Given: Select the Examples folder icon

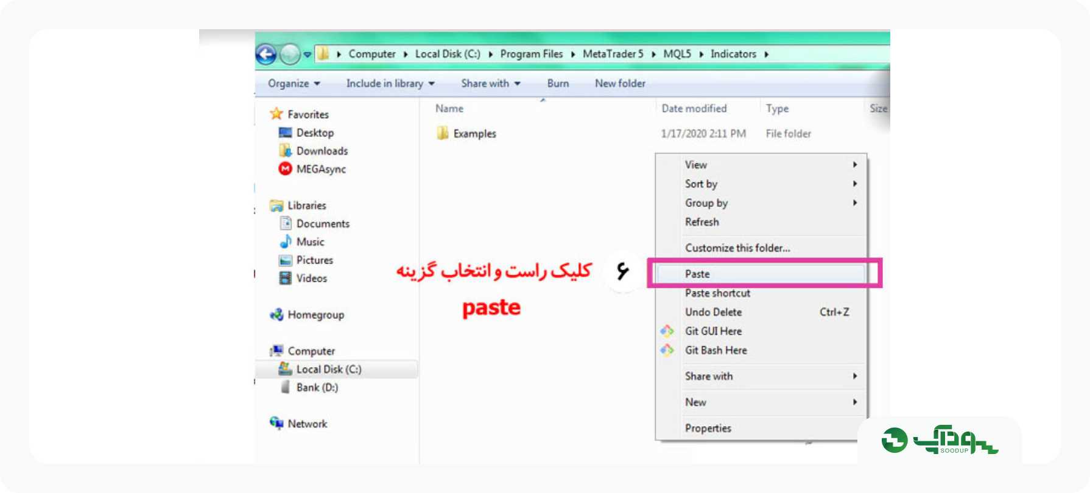Looking at the screenshot, I should tap(442, 133).
